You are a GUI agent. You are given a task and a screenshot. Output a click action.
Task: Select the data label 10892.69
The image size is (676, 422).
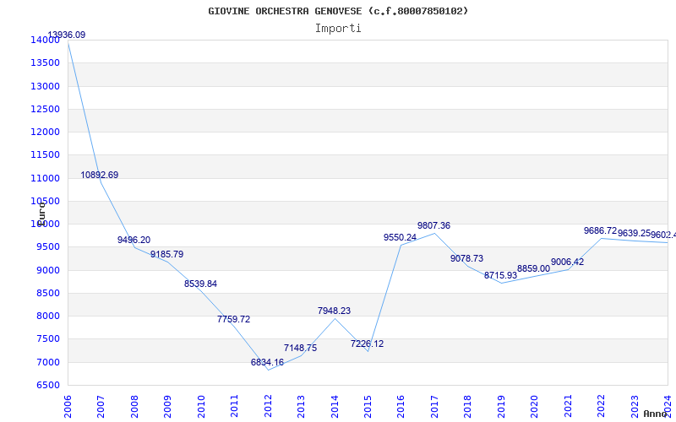coord(99,175)
